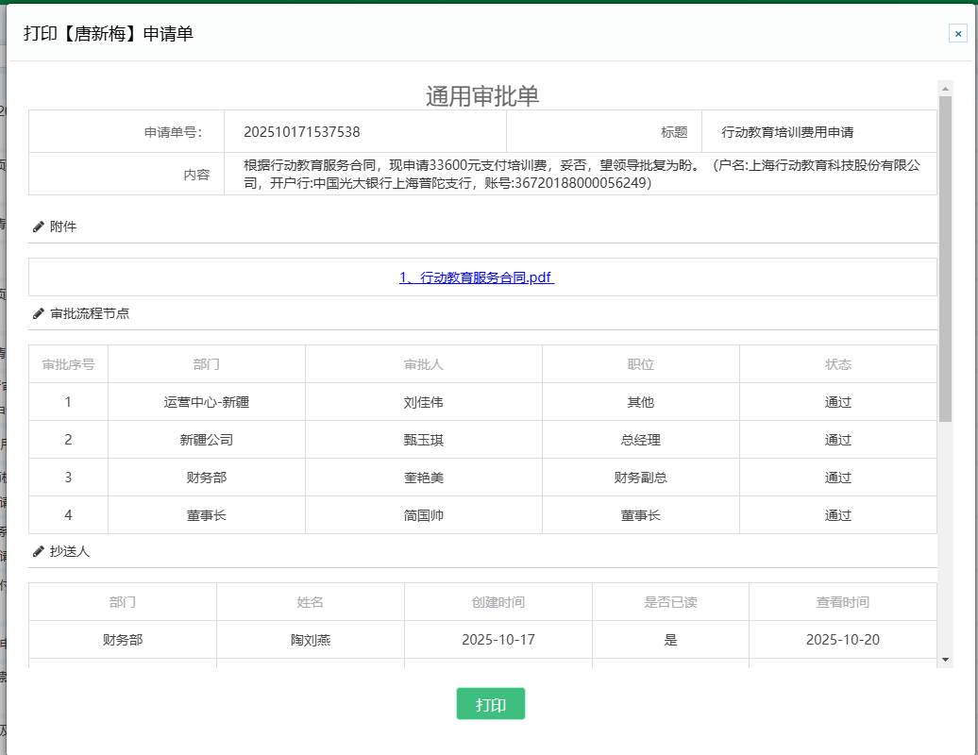Screen dimensions: 978x755
Task: Click the pencil icon beside 附件
Action: [x=39, y=226]
